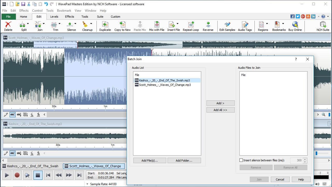Screen dimensions: 332x187
Task: Open the Effects menu
Action: click(24, 10)
